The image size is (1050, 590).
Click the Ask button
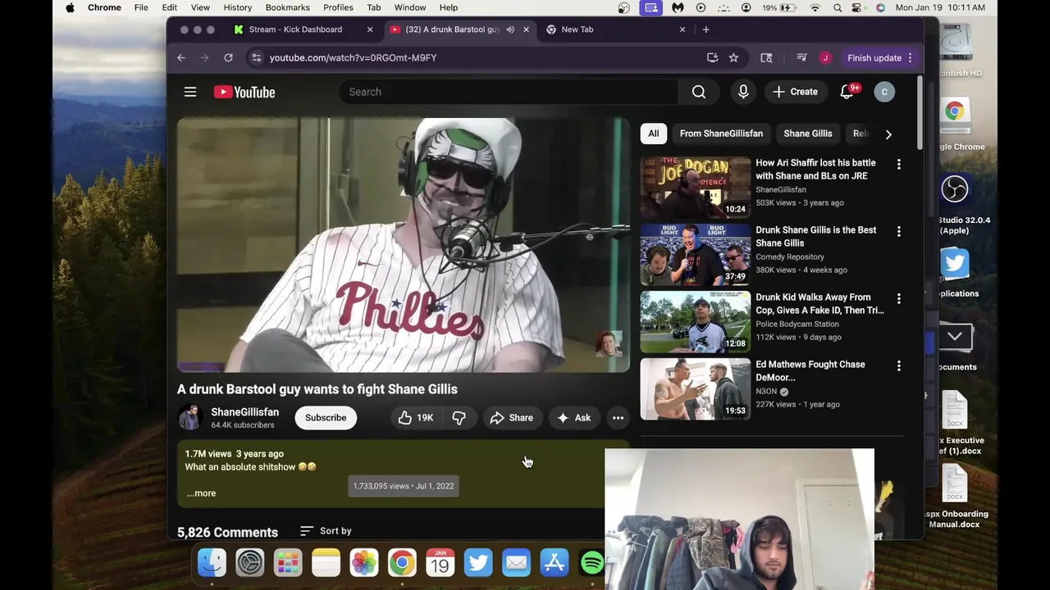point(573,418)
